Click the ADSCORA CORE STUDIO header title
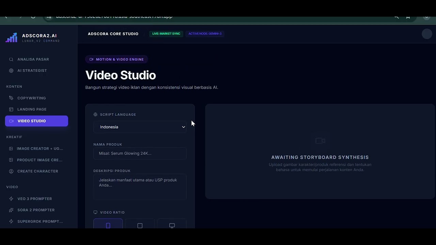This screenshot has width=436, height=245. click(x=113, y=34)
